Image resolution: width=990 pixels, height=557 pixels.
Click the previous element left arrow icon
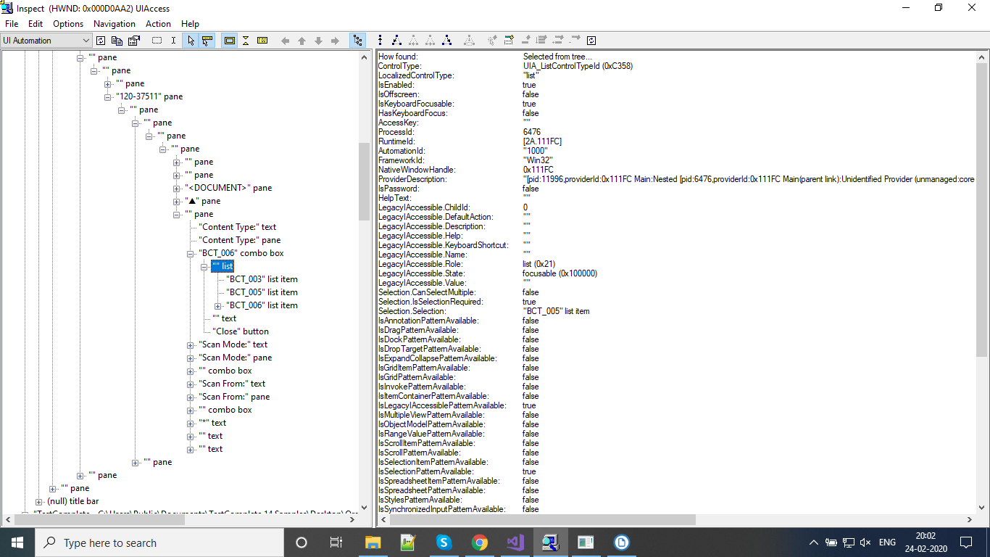[285, 41]
